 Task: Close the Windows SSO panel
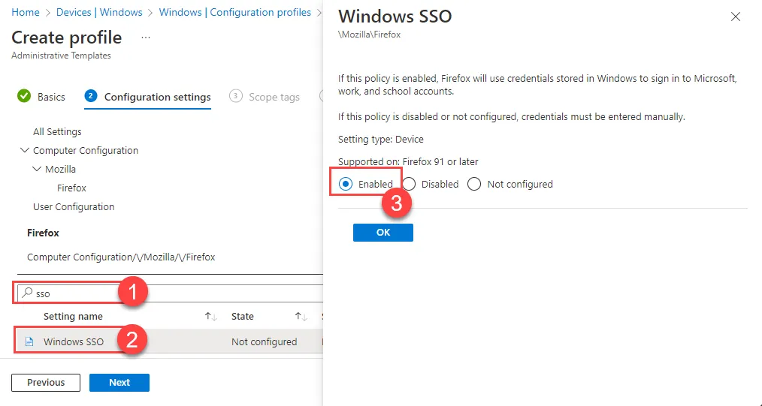tap(735, 17)
